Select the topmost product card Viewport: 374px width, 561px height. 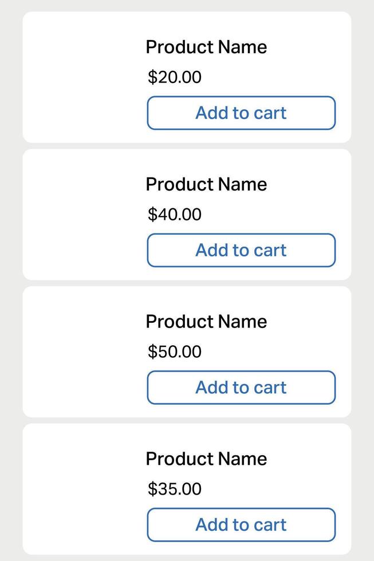coord(187,77)
